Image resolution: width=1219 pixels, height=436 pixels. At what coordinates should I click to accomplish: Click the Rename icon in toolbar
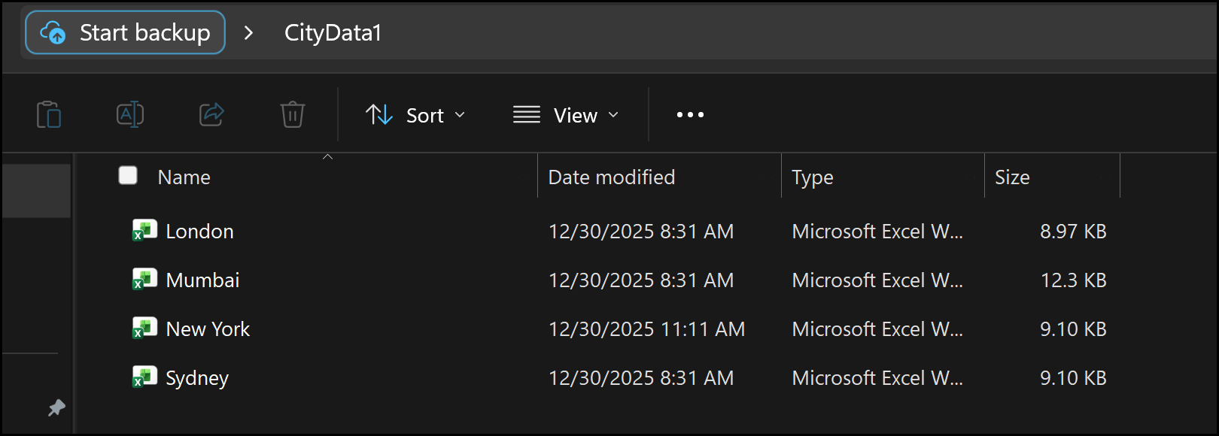[130, 115]
